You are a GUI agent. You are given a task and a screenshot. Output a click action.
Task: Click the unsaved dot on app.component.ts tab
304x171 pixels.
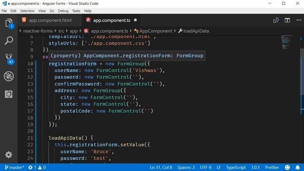tap(135, 20)
